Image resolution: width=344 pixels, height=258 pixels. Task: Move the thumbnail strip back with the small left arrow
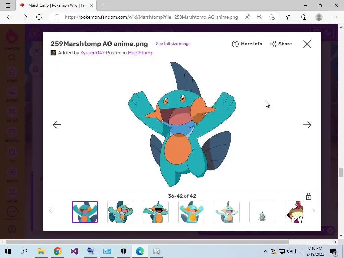click(51, 211)
